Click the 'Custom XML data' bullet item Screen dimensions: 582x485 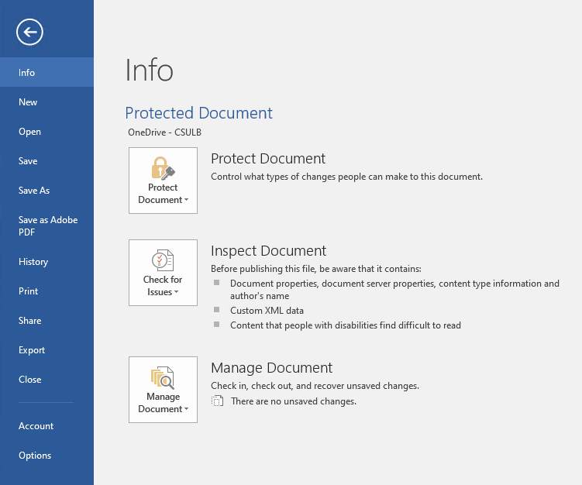pos(267,311)
